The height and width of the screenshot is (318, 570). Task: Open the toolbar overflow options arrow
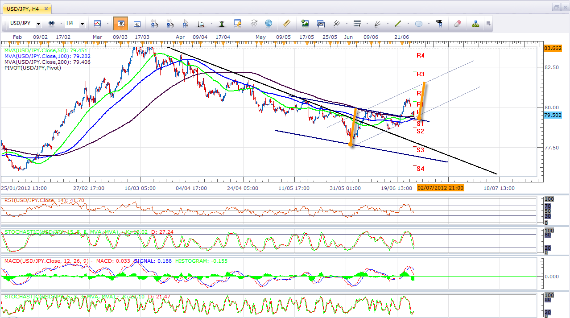pos(488,23)
